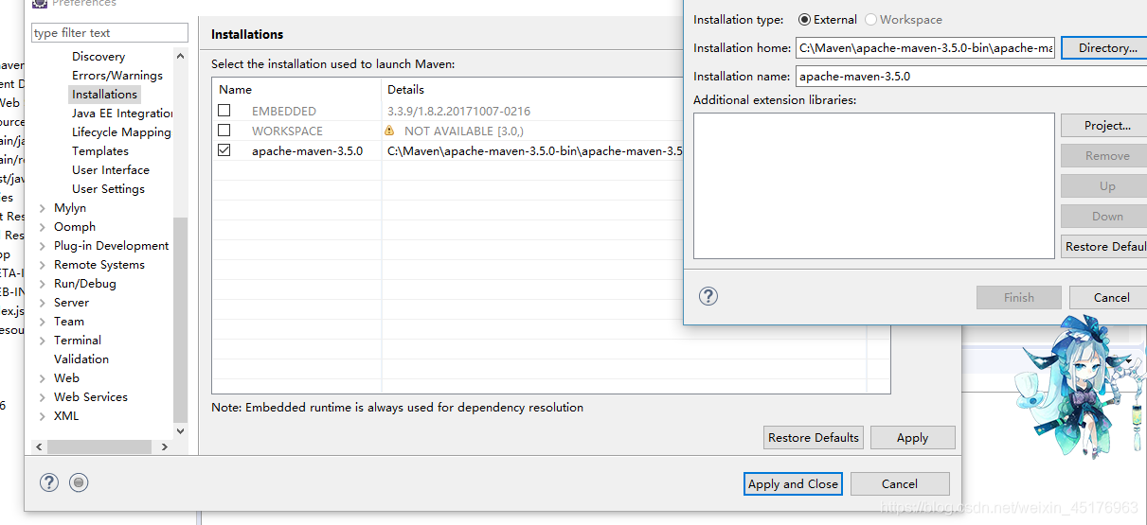This screenshot has width=1147, height=525.
Task: Expand the Web tree node
Action: click(x=42, y=378)
